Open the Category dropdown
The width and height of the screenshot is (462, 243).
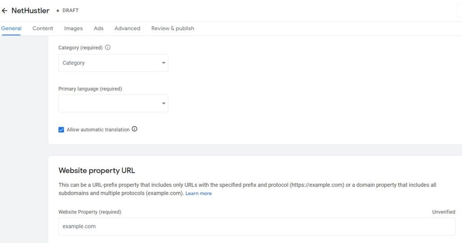(113, 63)
